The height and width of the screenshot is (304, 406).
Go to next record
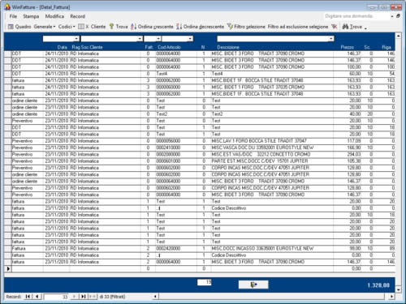coord(74,297)
